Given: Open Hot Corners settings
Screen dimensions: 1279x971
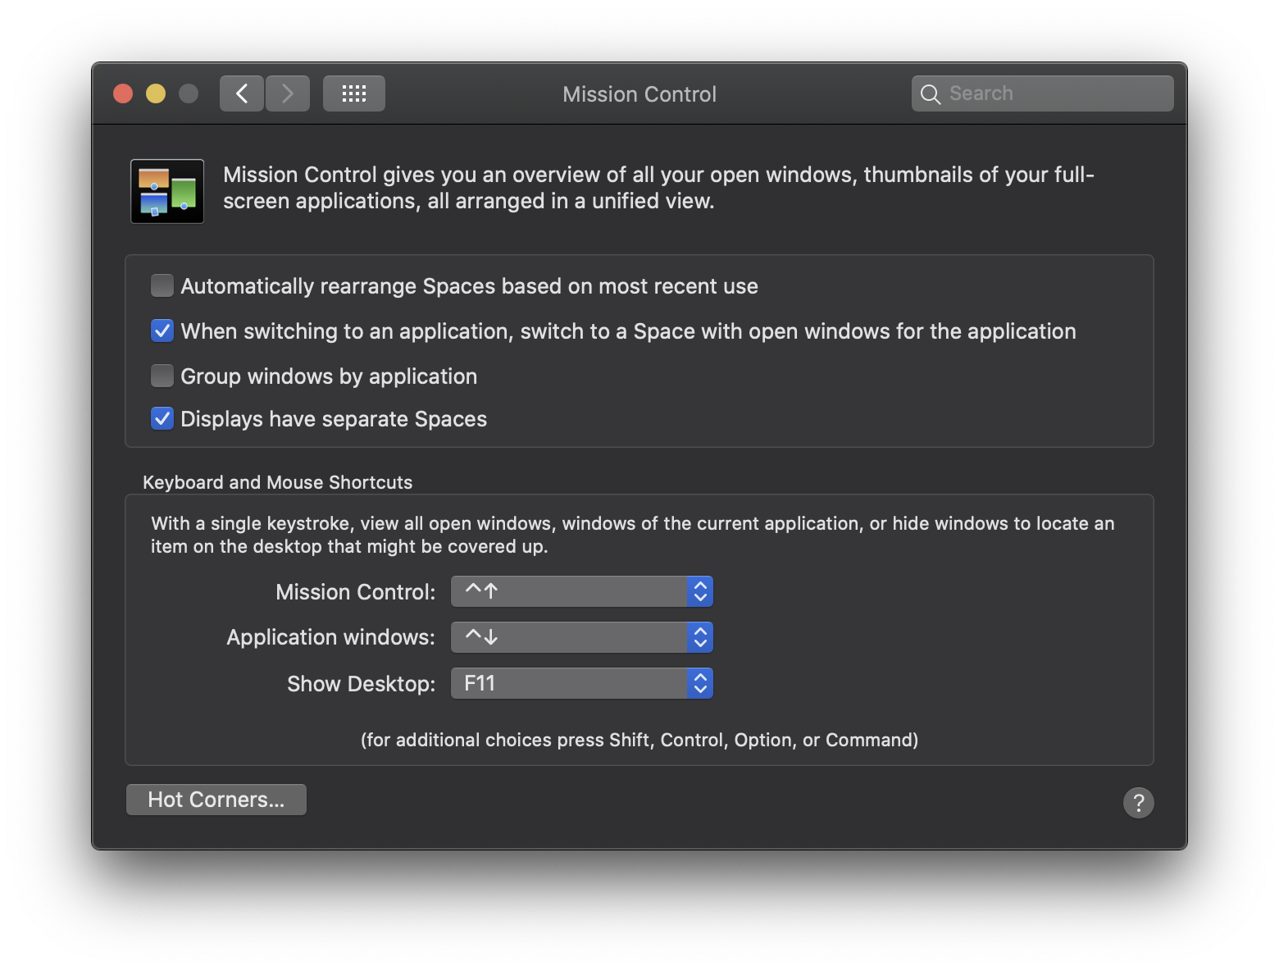Looking at the screenshot, I should [x=216, y=799].
